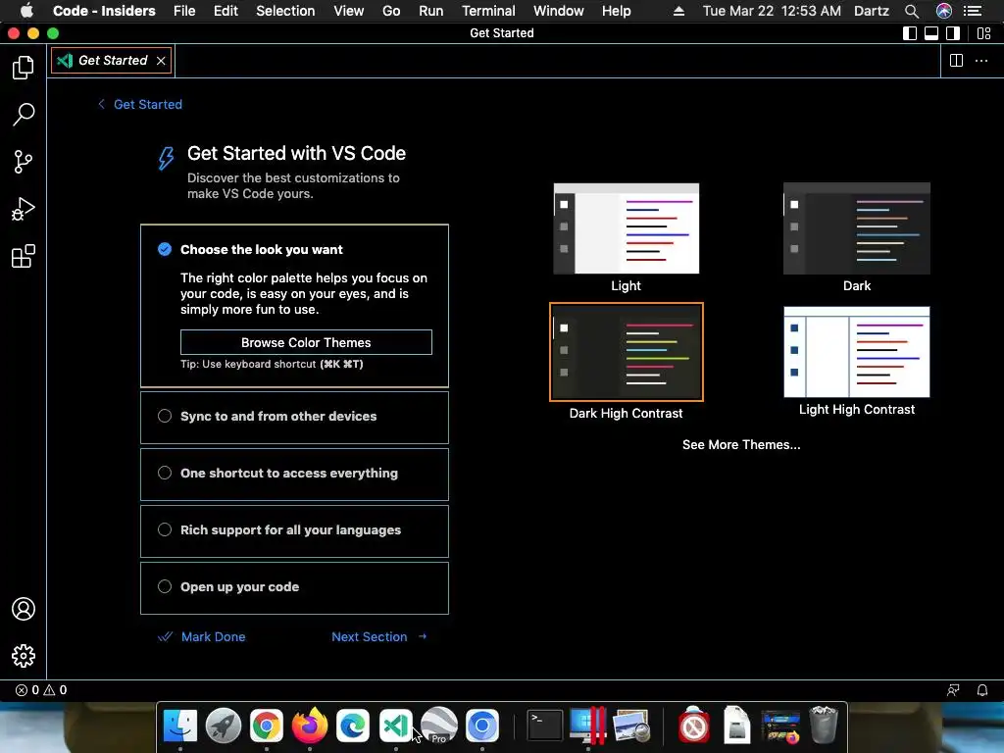1004x753 pixels.
Task: Open the Search view in activity bar
Action: click(24, 115)
